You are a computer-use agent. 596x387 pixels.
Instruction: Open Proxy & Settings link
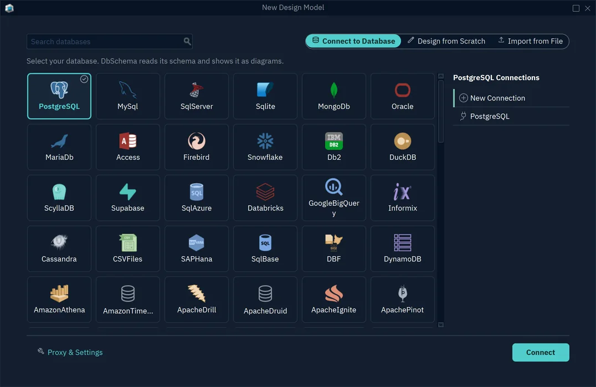[70, 352]
